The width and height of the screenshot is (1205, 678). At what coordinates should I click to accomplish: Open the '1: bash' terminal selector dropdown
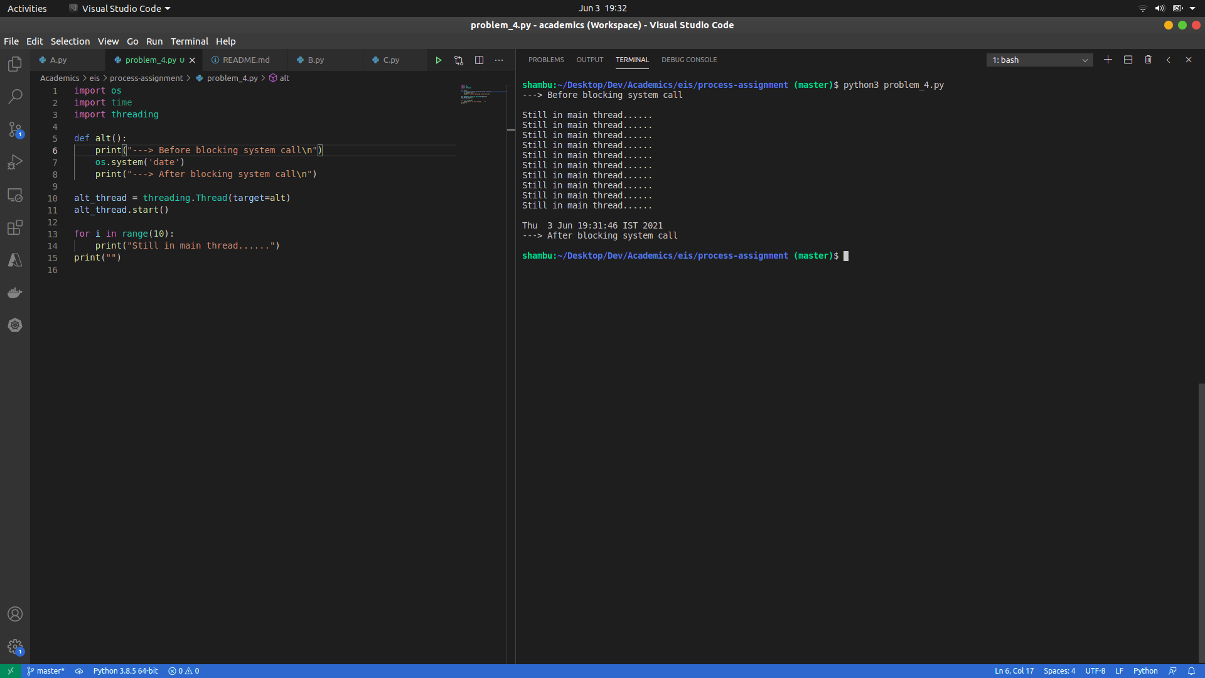click(x=1039, y=60)
